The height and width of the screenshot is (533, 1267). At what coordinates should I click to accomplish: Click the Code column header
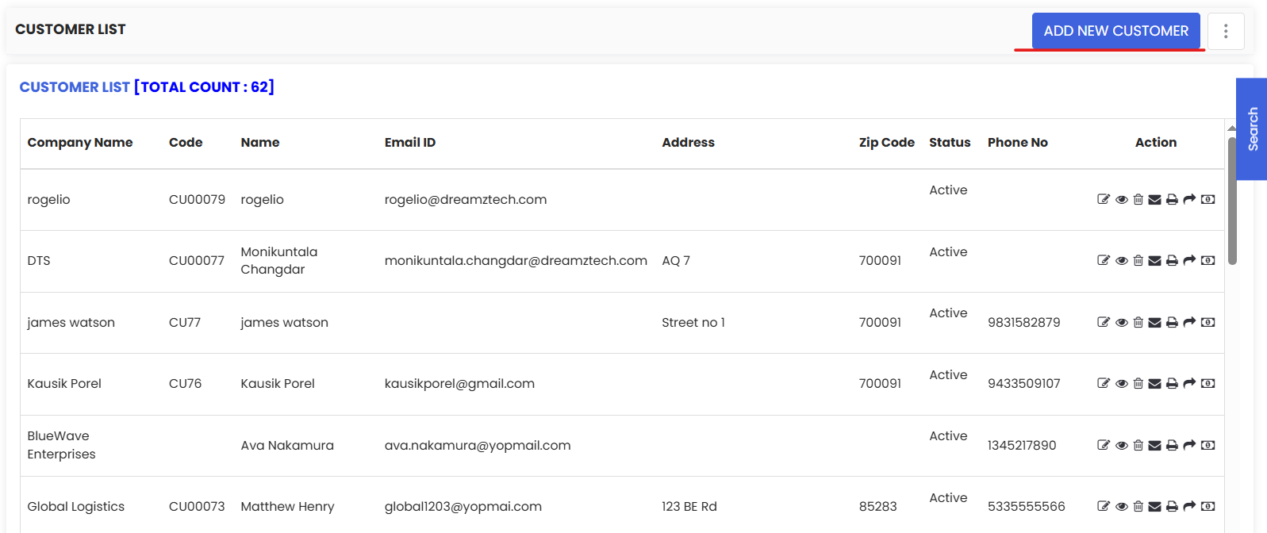pos(186,143)
